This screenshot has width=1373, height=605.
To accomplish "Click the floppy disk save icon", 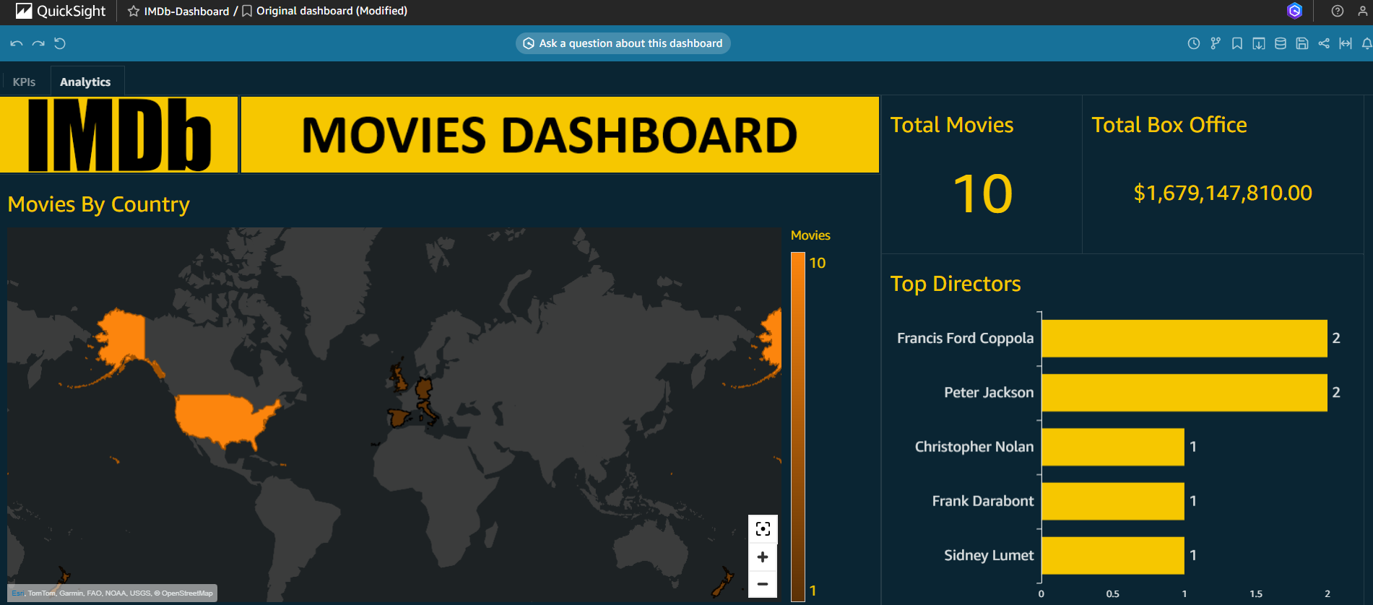I will pos(1302,43).
